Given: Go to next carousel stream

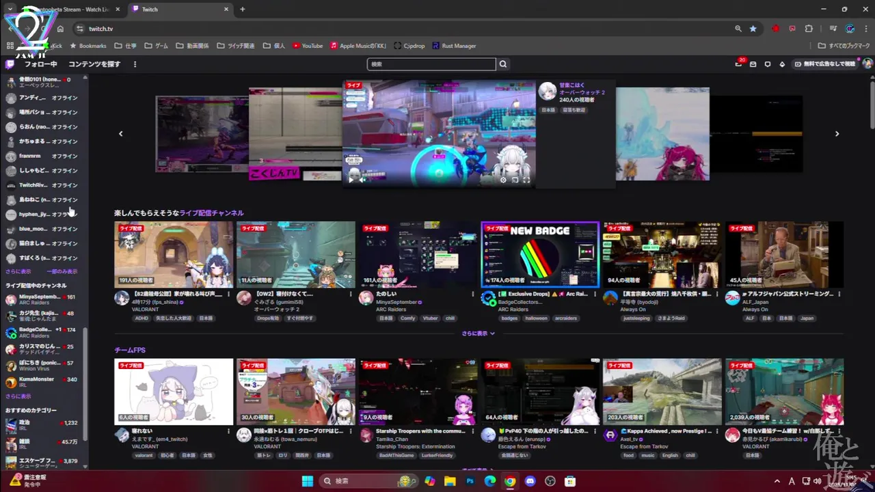Looking at the screenshot, I should click(x=837, y=134).
